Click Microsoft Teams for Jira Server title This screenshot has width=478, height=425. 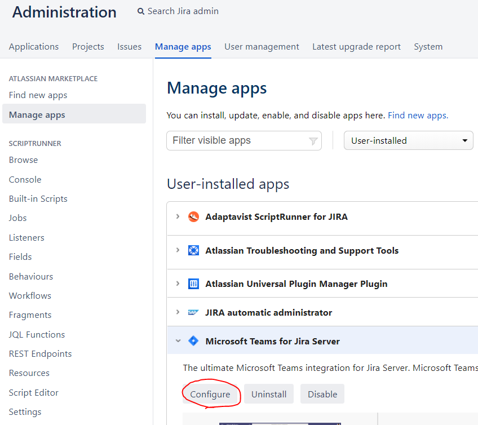click(x=272, y=341)
